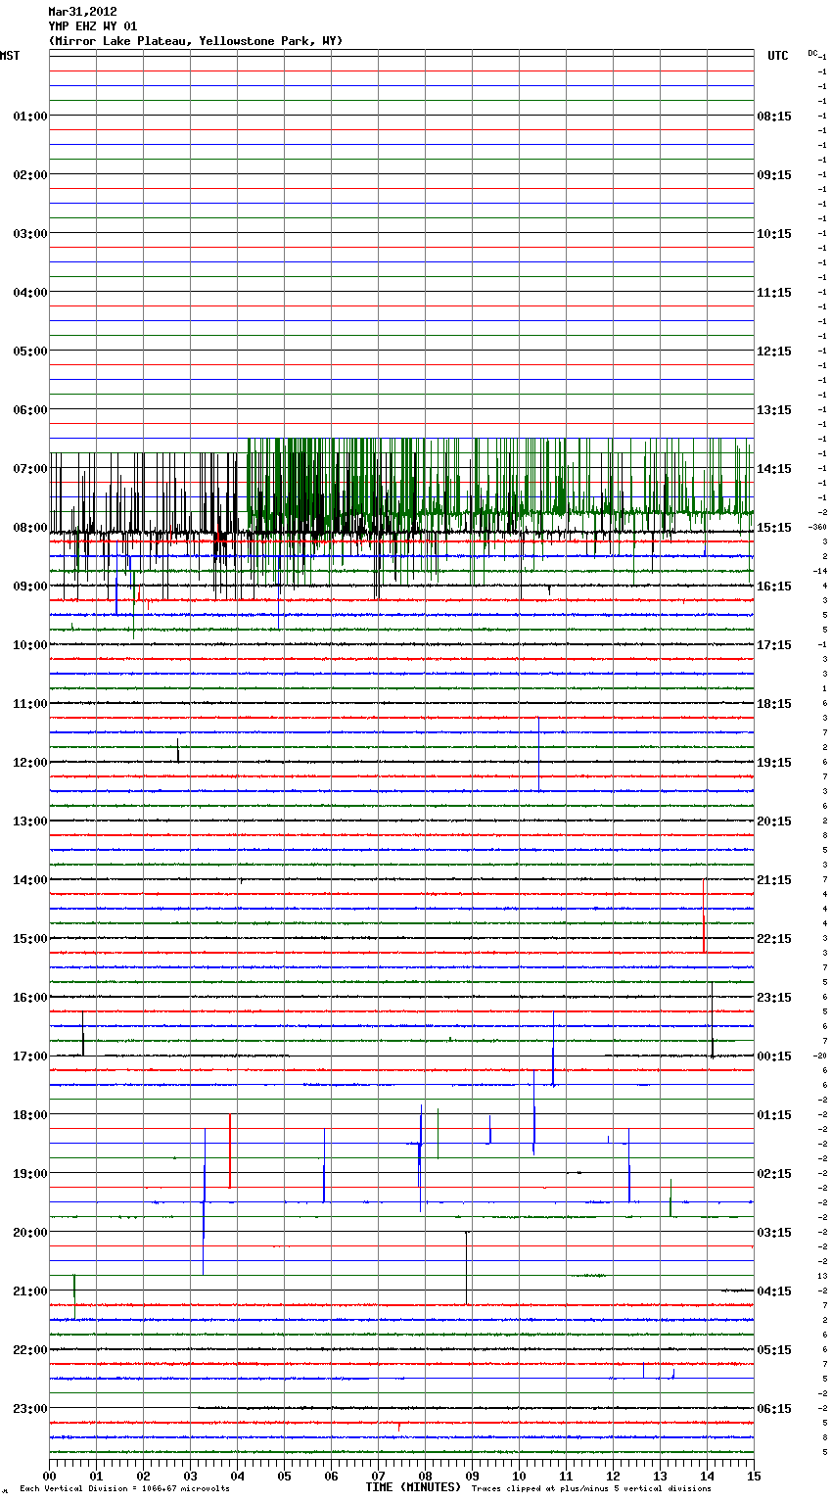Click the 'TIME (MINUTES)' axis title

click(413, 1487)
